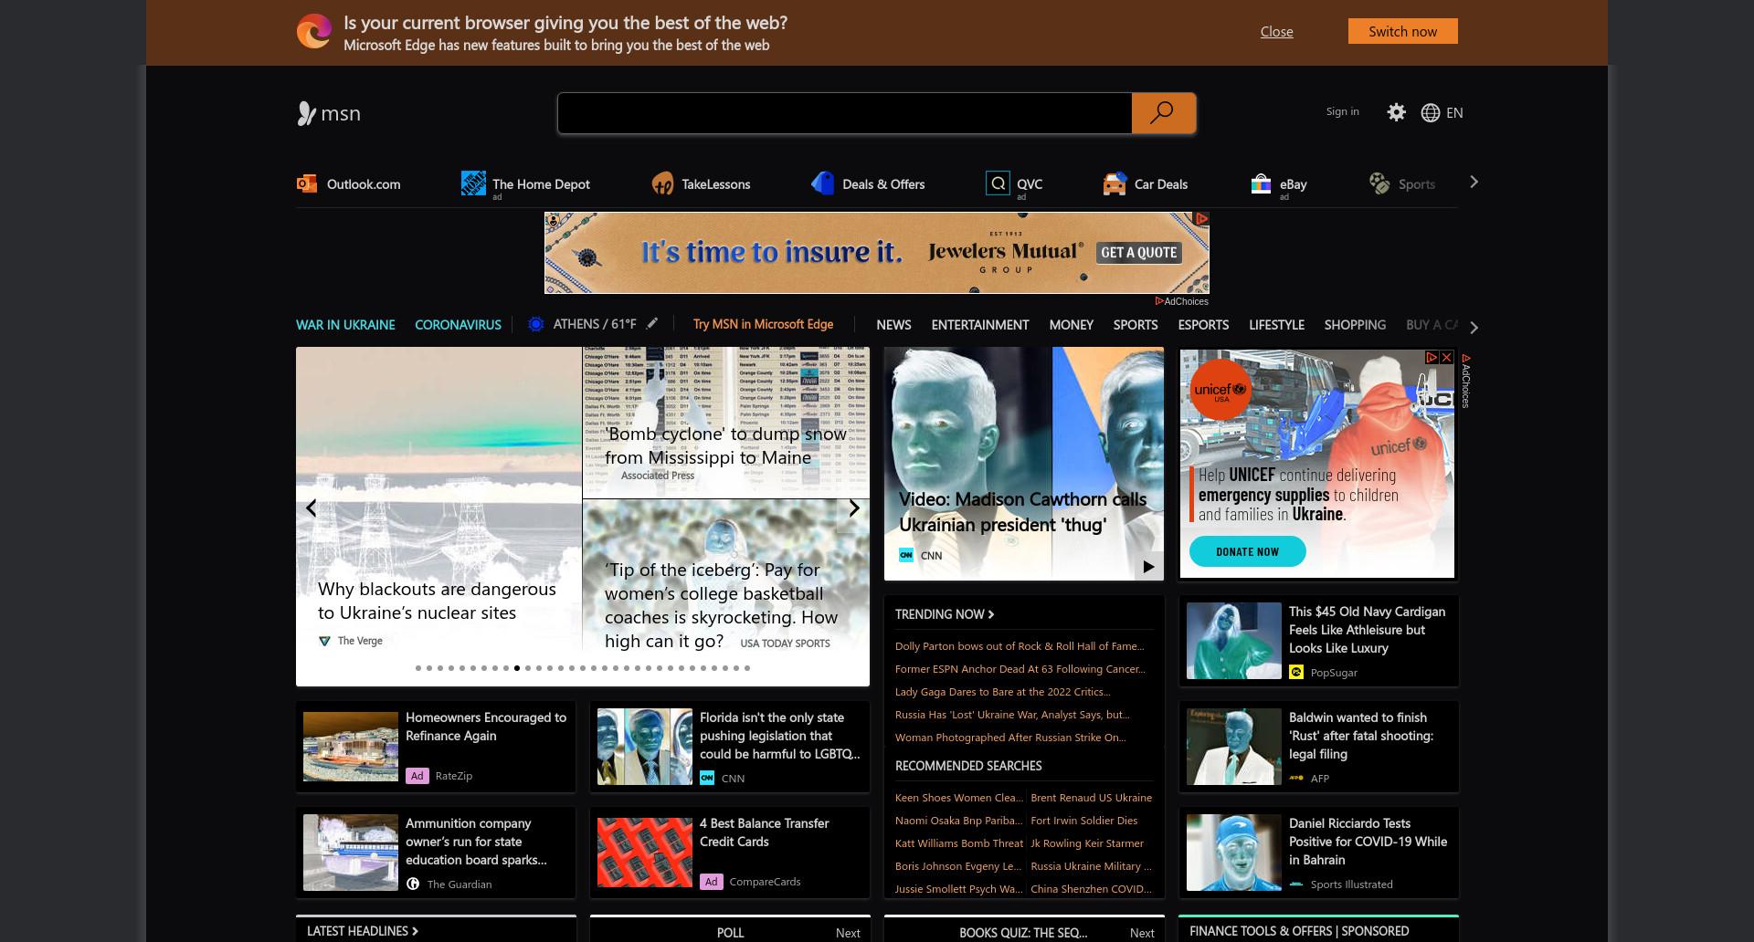Open the eBay shopping bag icon

[x=1261, y=183]
